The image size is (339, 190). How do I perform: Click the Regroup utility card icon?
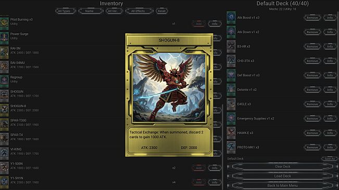(4, 82)
